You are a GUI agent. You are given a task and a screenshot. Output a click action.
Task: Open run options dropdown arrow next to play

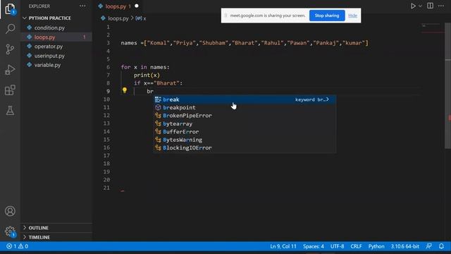(x=420, y=6)
